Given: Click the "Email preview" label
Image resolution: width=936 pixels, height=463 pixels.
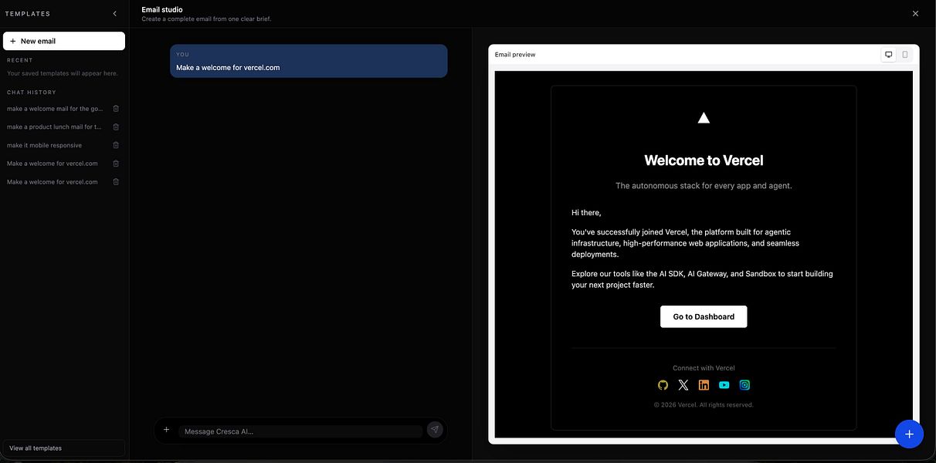Looking at the screenshot, I should (x=515, y=55).
